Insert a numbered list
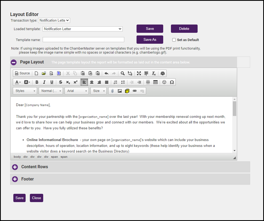The image size is (264, 221). 115,82
